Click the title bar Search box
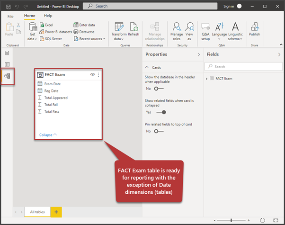 point(150,6)
